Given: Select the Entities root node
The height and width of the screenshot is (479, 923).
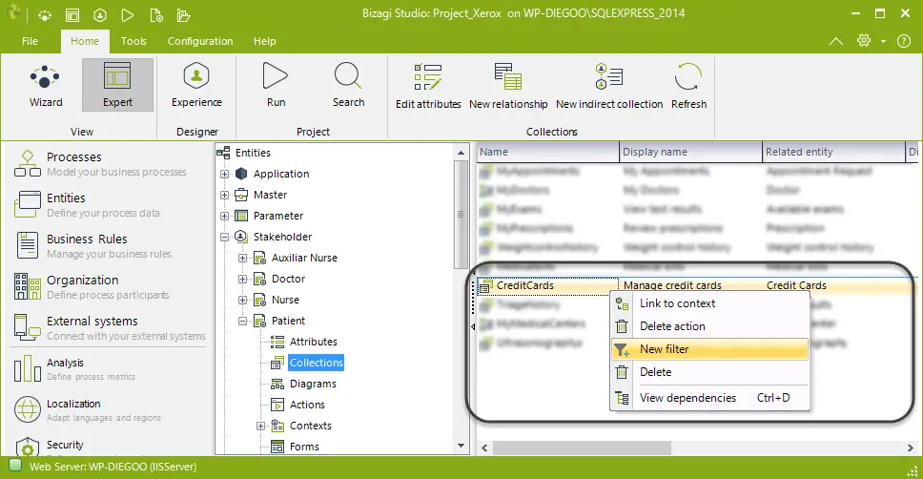Looking at the screenshot, I should [x=253, y=153].
